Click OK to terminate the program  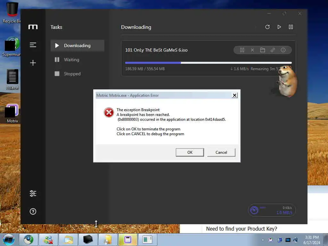click(190, 152)
